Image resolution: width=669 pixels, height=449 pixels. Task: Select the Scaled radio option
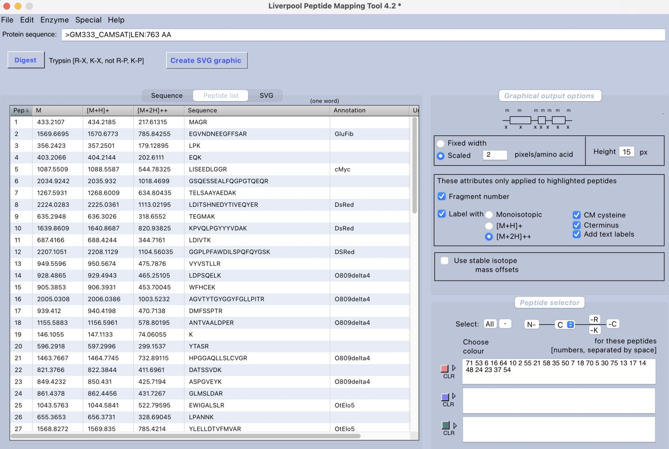440,156
